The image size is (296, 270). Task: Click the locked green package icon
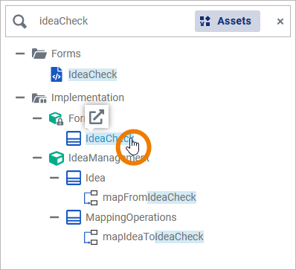(x=57, y=118)
